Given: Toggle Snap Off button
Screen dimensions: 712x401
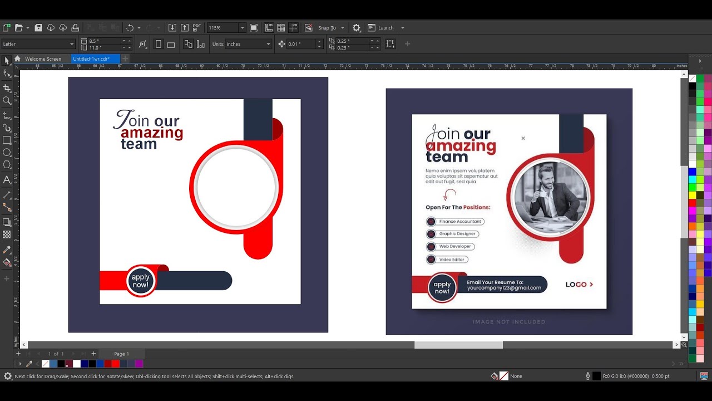Looking at the screenshot, I should pyautogui.click(x=308, y=27).
